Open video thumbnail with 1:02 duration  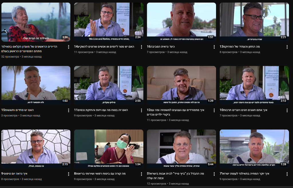tap(36, 85)
